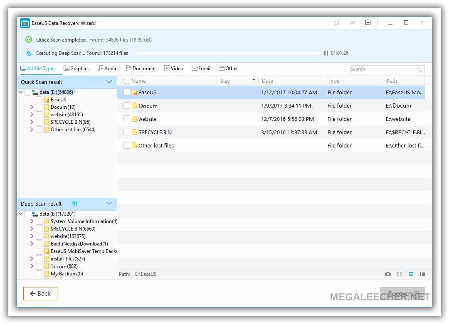Click the sort arrow in the Size column

pos(254,80)
